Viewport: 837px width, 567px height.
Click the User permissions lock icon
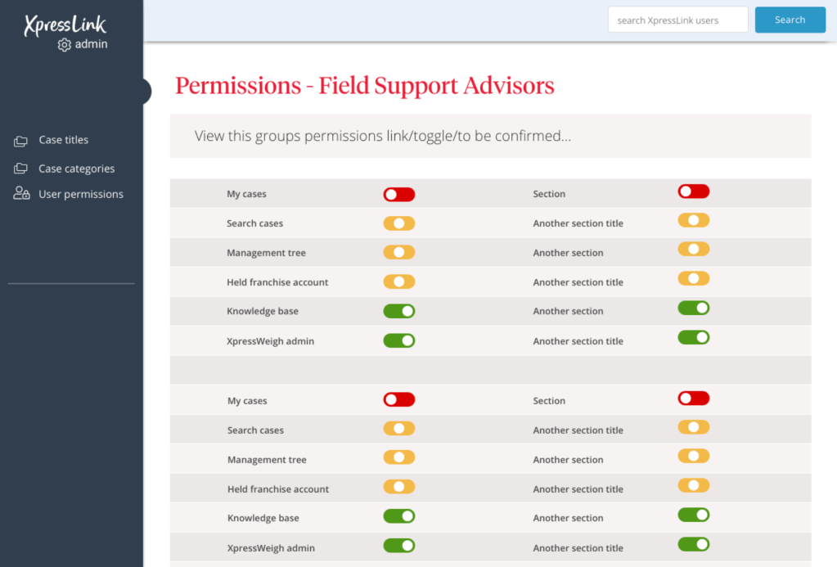point(21,194)
